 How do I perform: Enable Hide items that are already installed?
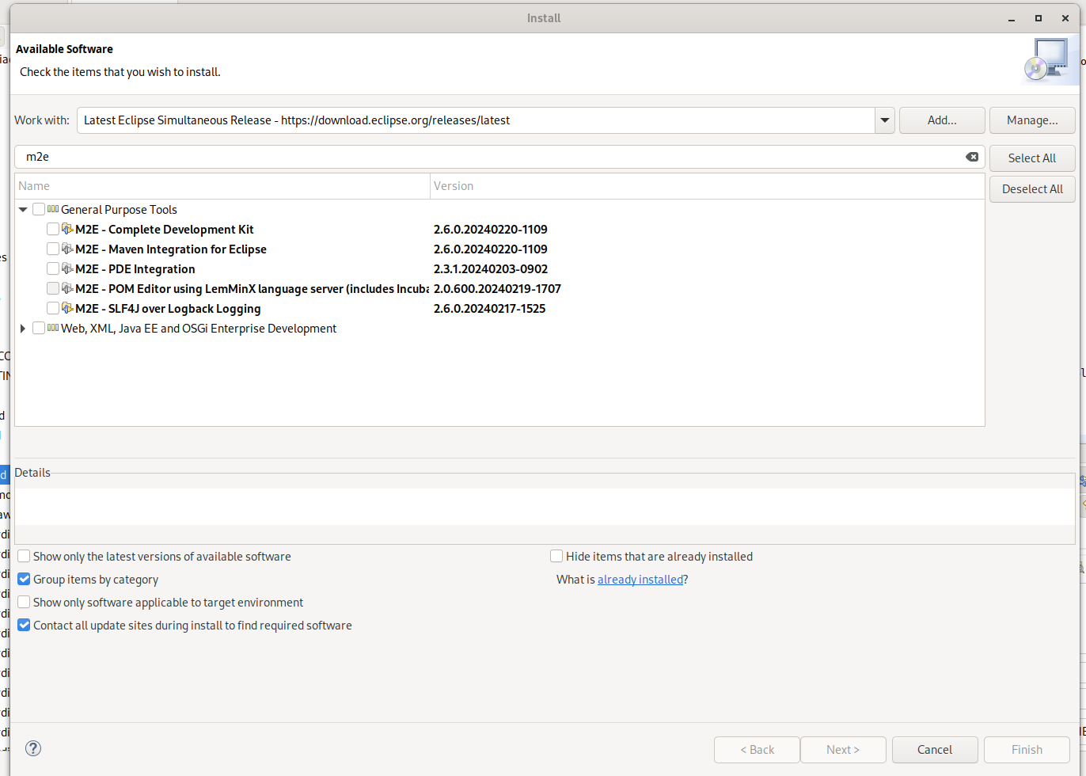pos(556,557)
